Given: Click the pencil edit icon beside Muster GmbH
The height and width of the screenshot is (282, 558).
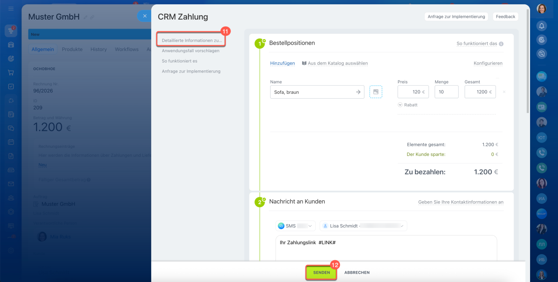Looking at the screenshot, I should [x=85, y=17].
